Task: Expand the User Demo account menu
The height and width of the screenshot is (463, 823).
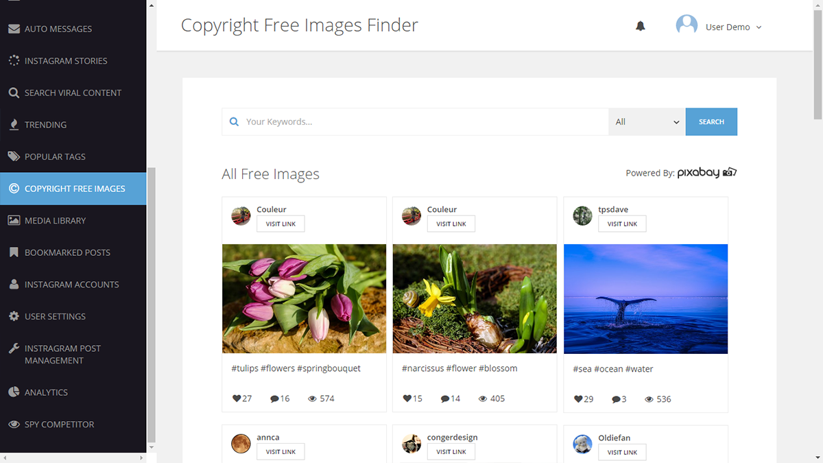Action: pyautogui.click(x=759, y=27)
